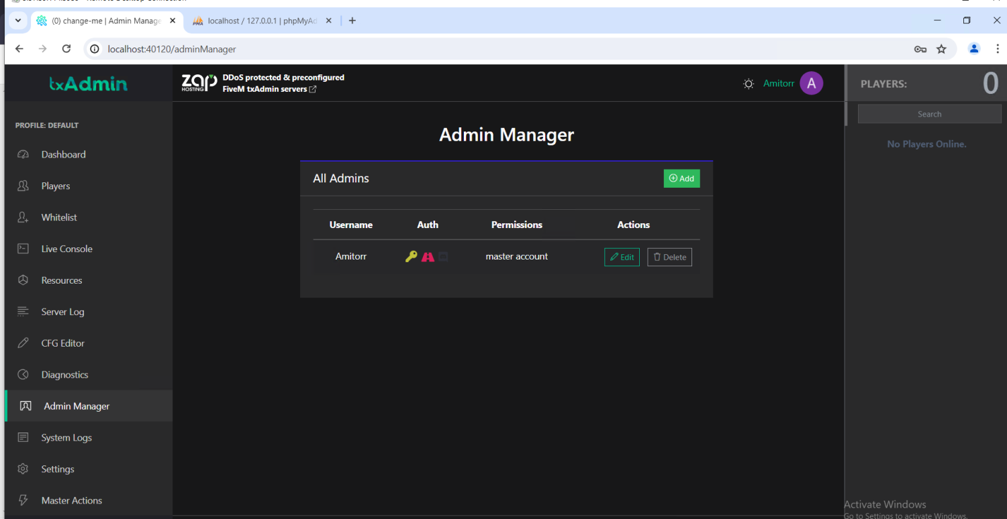This screenshot has height=519, width=1007.
Task: Click the players Search field
Action: click(929, 115)
